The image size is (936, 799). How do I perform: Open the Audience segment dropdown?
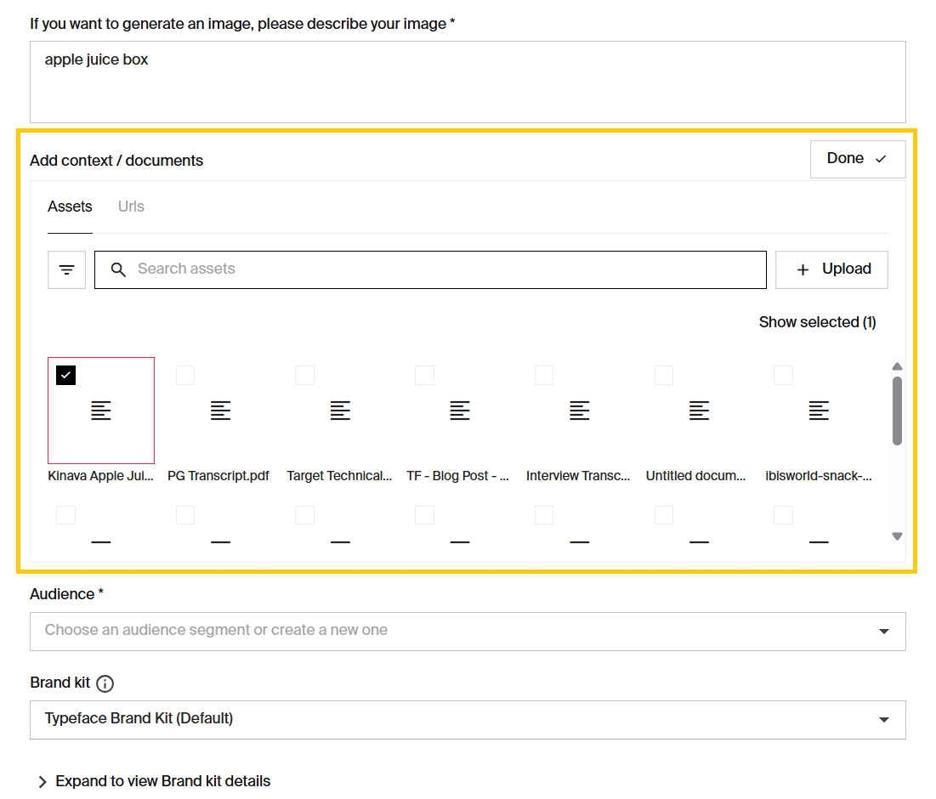click(x=468, y=632)
